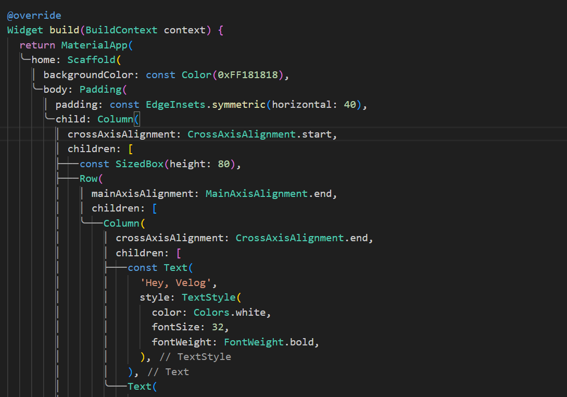The width and height of the screenshot is (567, 397).
Task: Select the hex value 0xFF181818
Action: pos(248,75)
